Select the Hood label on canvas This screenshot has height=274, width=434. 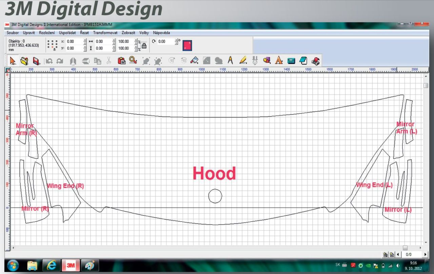click(x=214, y=173)
